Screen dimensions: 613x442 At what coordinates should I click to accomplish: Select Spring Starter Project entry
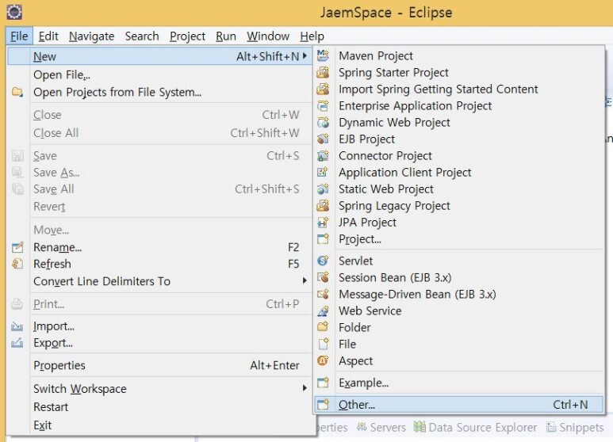459,73
